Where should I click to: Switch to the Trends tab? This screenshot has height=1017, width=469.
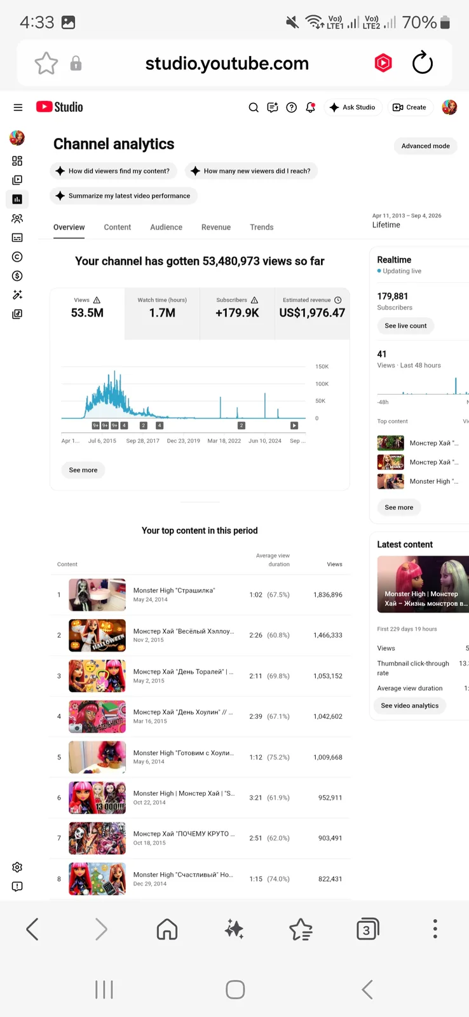coord(262,228)
